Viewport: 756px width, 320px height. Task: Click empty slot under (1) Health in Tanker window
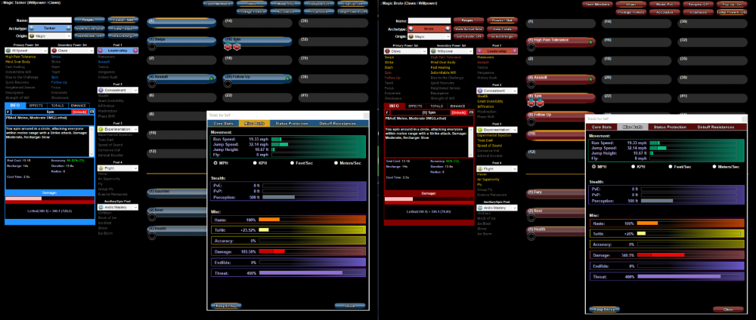point(153,235)
